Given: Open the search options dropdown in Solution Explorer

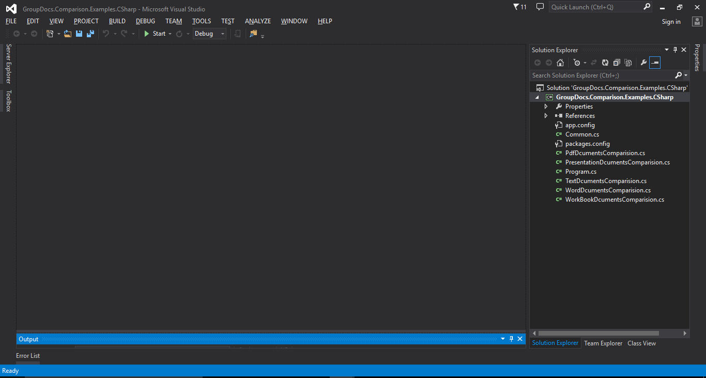Looking at the screenshot, I should point(686,75).
